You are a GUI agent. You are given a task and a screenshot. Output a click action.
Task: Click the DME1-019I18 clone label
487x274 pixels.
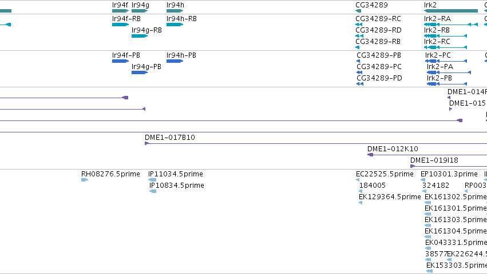[x=434, y=160]
